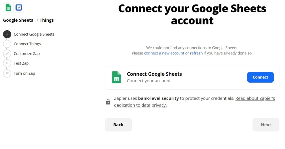The height and width of the screenshot is (149, 285).
Task: Click the flag icon for Turn on Zap
Action: click(x=7, y=73)
